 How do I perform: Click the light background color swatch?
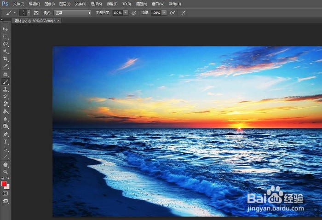pyautogui.click(x=8, y=187)
